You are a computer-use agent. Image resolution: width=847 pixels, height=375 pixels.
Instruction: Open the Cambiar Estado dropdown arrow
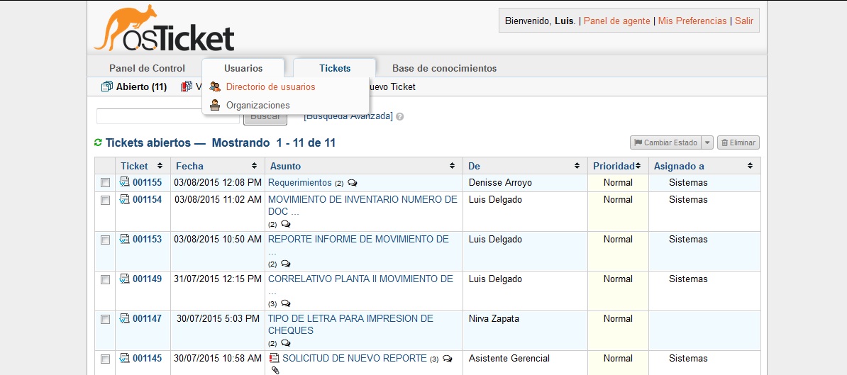(708, 142)
